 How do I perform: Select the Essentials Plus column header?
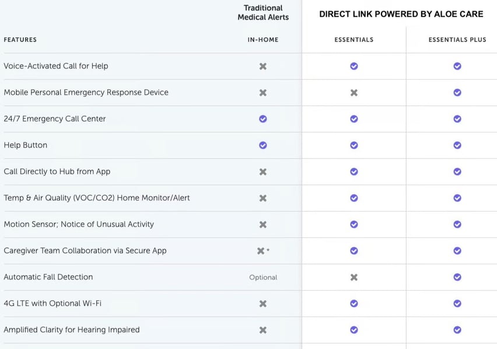457,40
